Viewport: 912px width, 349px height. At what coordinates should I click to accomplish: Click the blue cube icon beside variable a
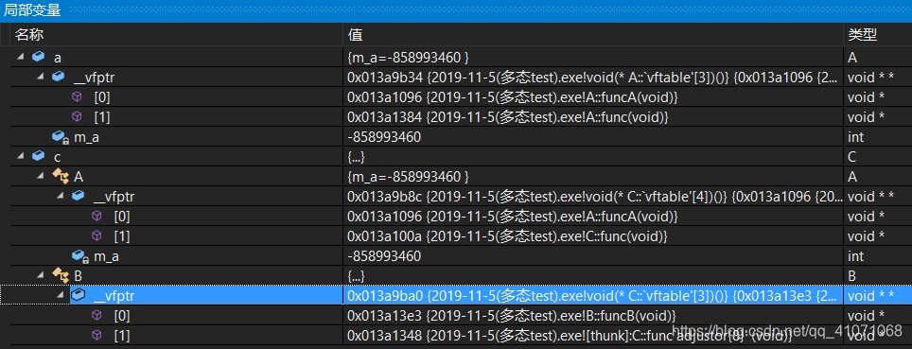(39, 57)
